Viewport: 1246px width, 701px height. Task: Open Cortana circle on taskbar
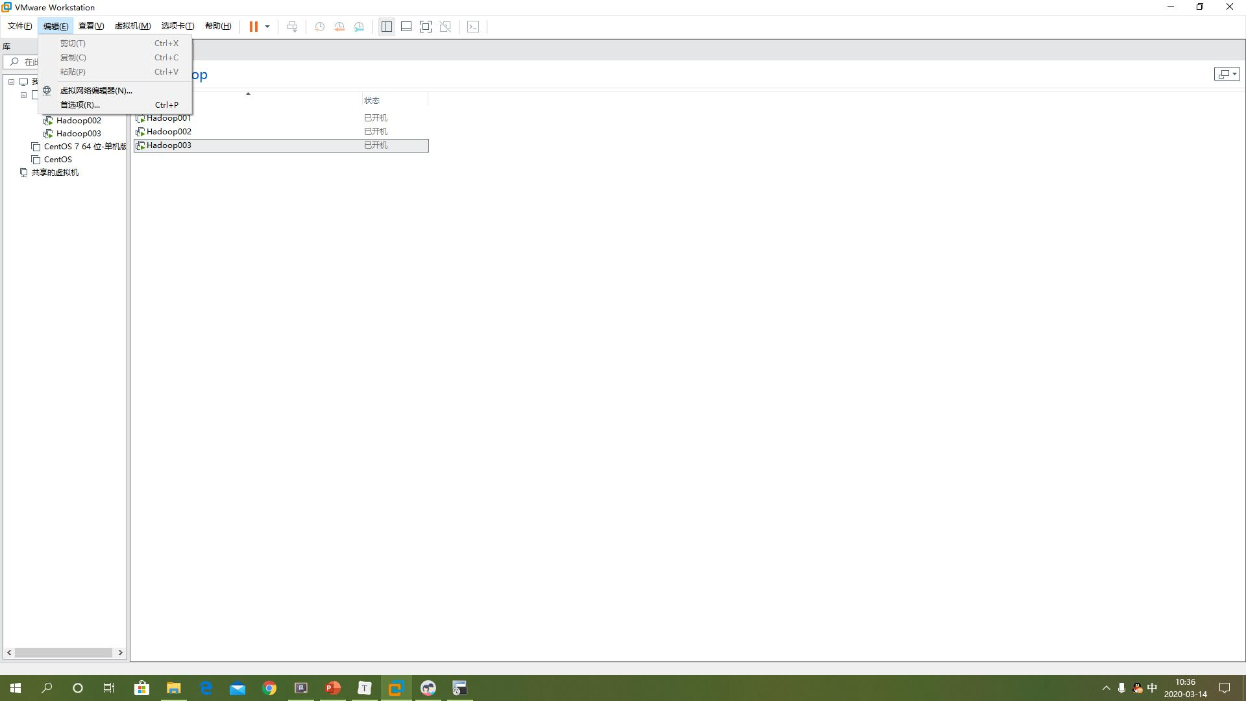[x=78, y=688]
